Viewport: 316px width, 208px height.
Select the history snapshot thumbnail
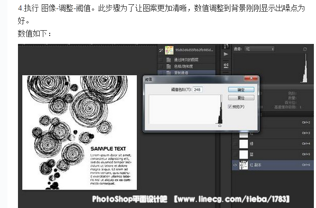(169, 50)
